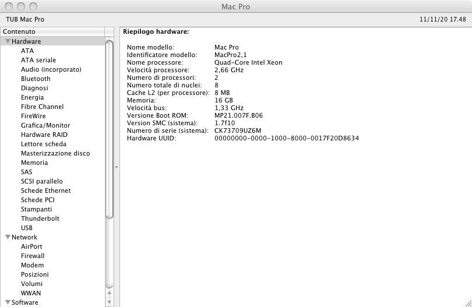Select FireWire item
Viewport: 472px width, 307px height.
[x=33, y=116]
